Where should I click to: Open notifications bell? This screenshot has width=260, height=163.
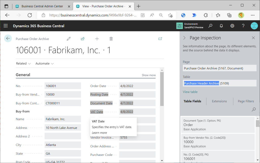pos(221,26)
